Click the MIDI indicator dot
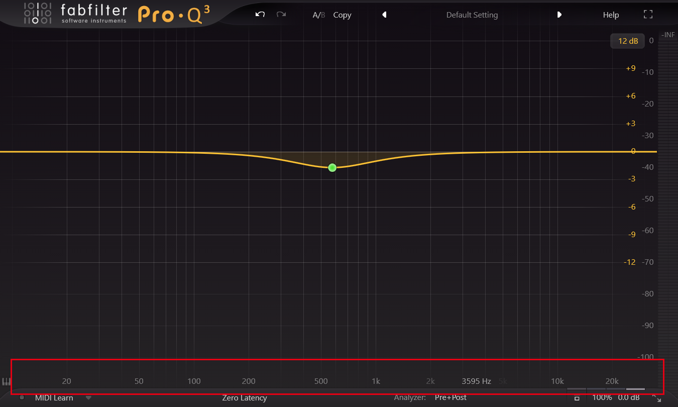The image size is (678, 407). click(22, 397)
